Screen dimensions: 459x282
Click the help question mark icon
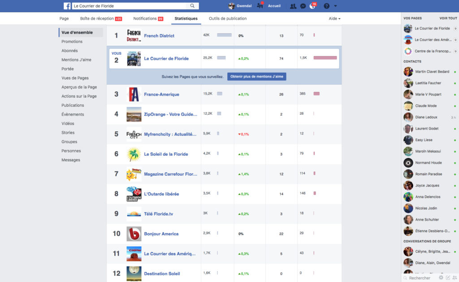pyautogui.click(x=326, y=6)
